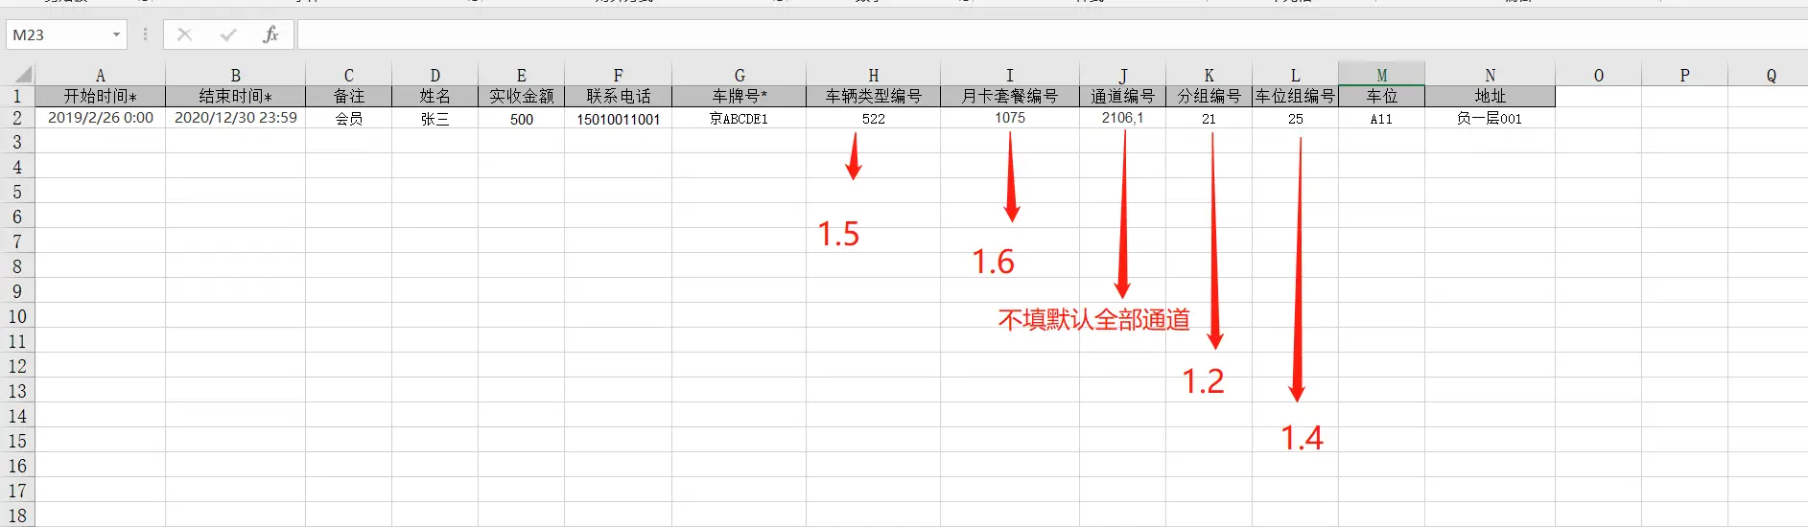Select the cell containing 京ABCDE1

[x=739, y=119]
